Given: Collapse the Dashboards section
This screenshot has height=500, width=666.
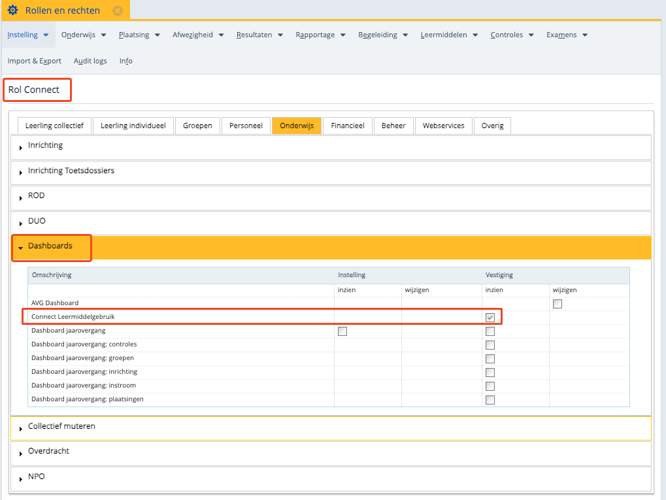Looking at the screenshot, I should pos(50,246).
